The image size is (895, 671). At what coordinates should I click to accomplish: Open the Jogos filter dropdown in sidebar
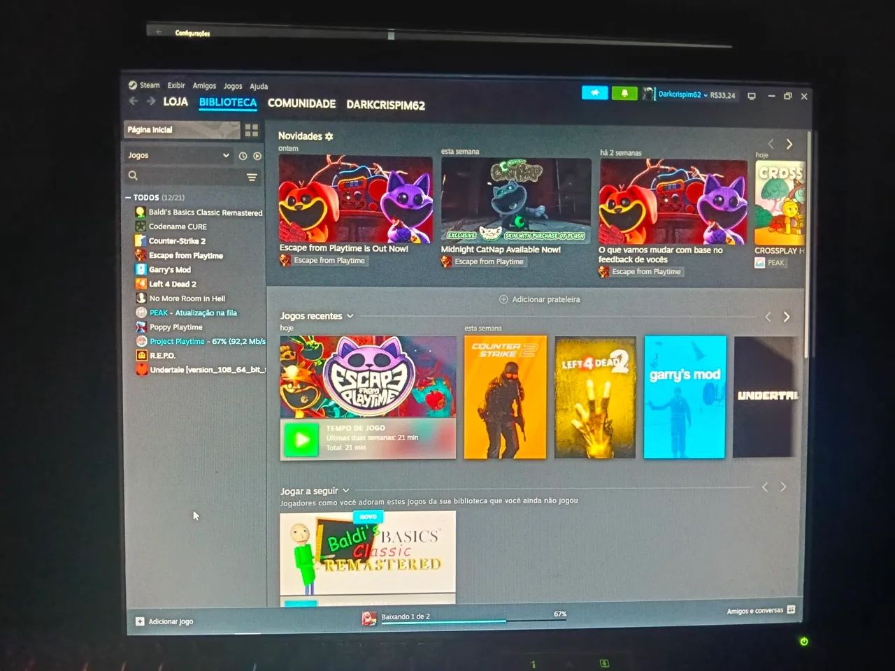point(179,156)
